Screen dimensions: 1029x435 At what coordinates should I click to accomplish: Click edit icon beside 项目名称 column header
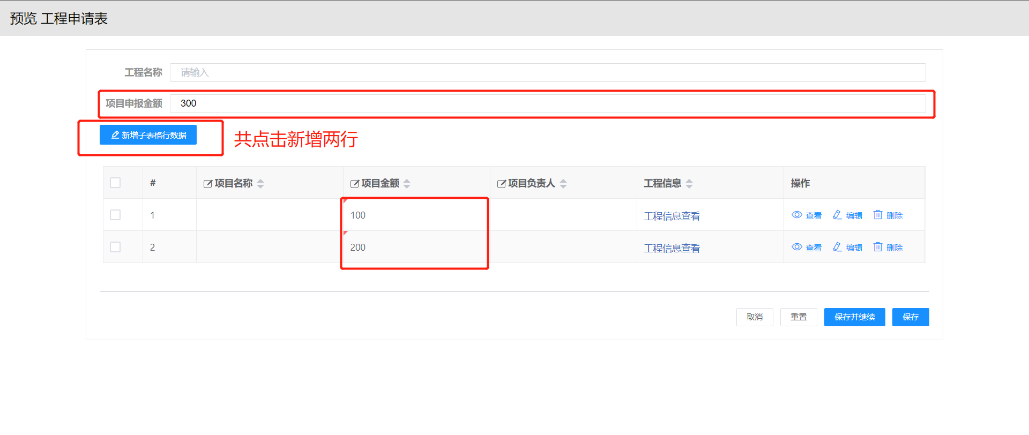tap(208, 184)
